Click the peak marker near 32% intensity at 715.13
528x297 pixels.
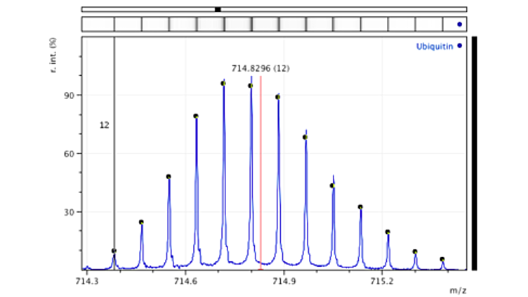point(360,207)
